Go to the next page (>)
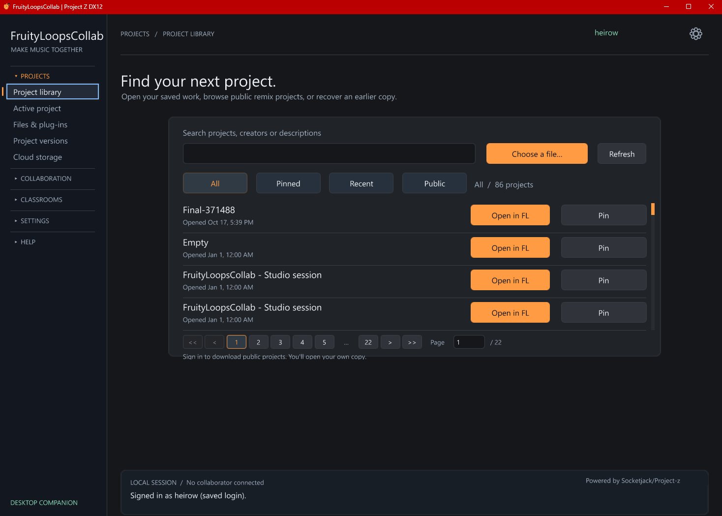This screenshot has height=516, width=722. 390,342
